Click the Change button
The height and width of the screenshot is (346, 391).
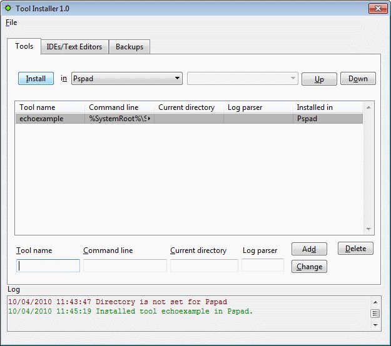[x=309, y=267]
